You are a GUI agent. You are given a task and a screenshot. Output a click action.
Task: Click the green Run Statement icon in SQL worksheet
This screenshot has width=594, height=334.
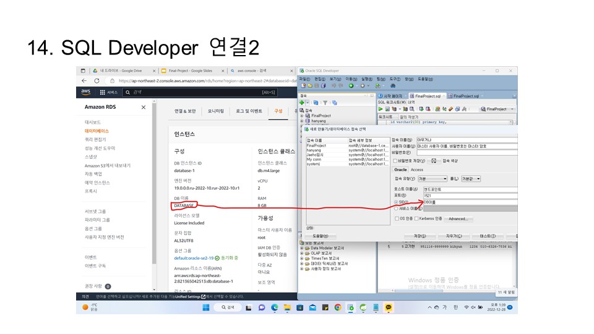(381, 109)
